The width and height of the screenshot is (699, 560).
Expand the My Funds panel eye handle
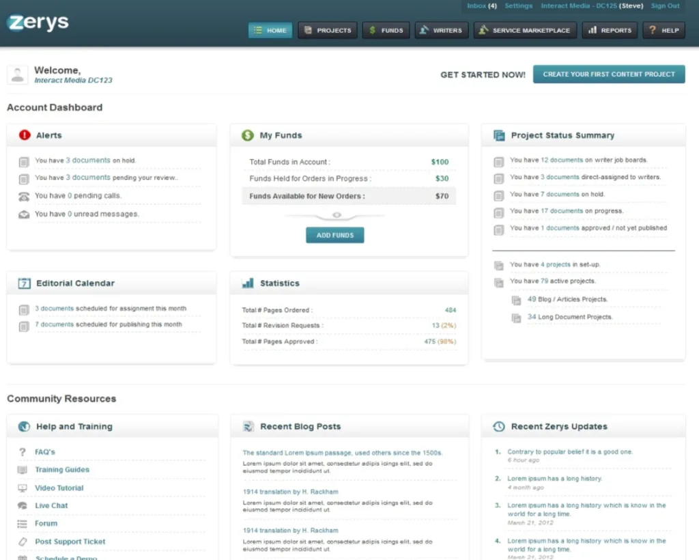point(335,215)
